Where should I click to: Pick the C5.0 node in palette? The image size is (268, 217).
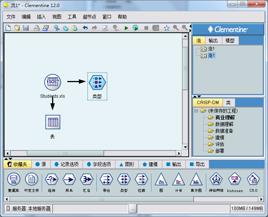tap(253, 179)
